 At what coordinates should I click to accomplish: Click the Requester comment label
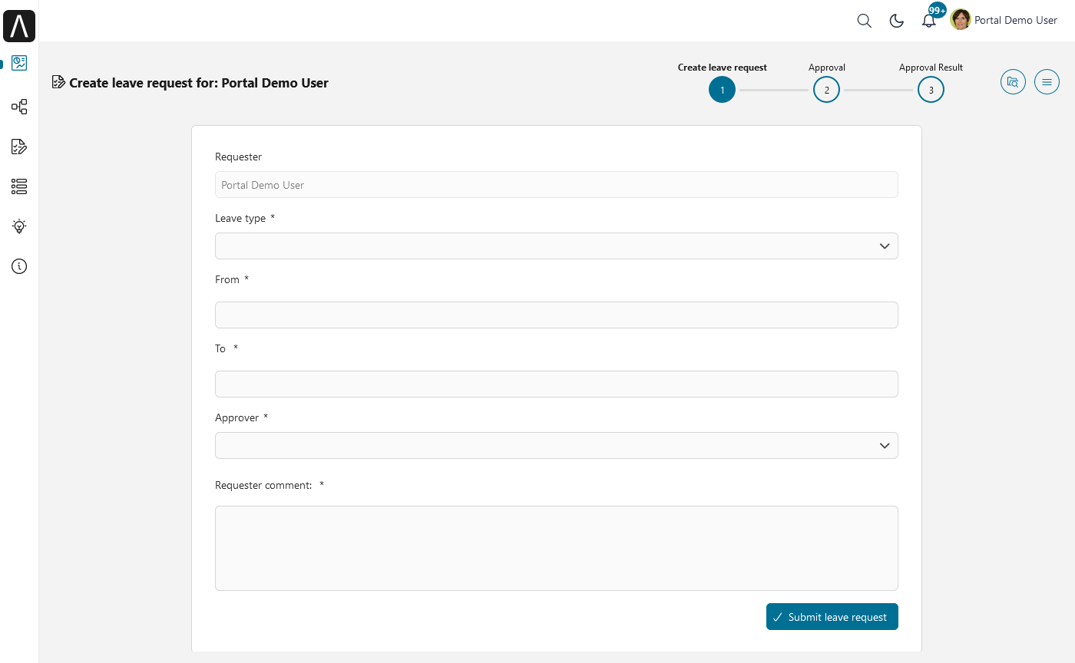263,485
